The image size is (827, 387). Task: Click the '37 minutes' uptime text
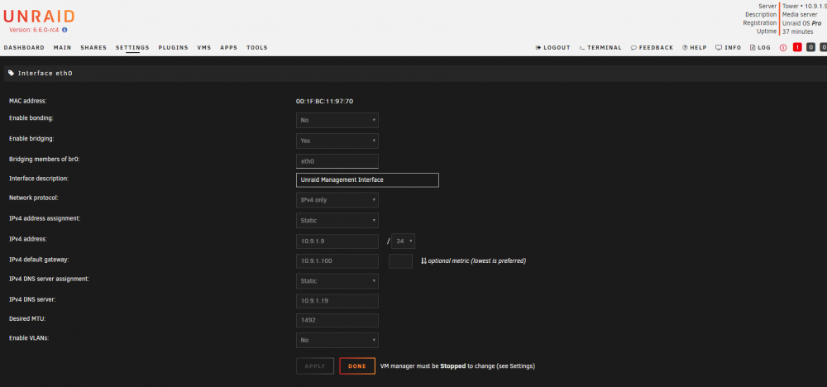click(797, 31)
